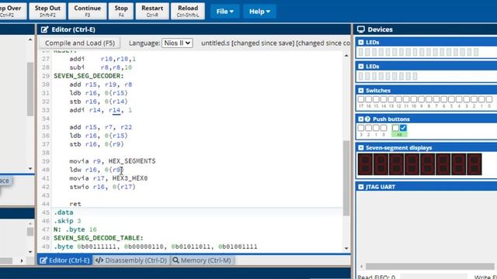Click the SEVEN_SEG_DECODER: label line
Viewport: 497px width, 279px height.
pos(89,76)
